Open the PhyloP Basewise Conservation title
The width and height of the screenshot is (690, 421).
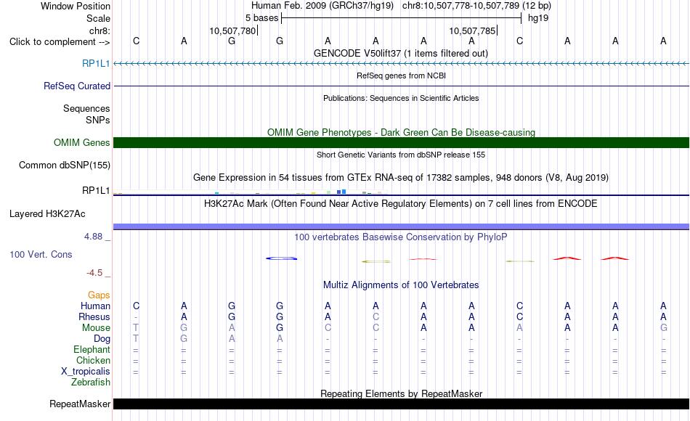[401, 237]
